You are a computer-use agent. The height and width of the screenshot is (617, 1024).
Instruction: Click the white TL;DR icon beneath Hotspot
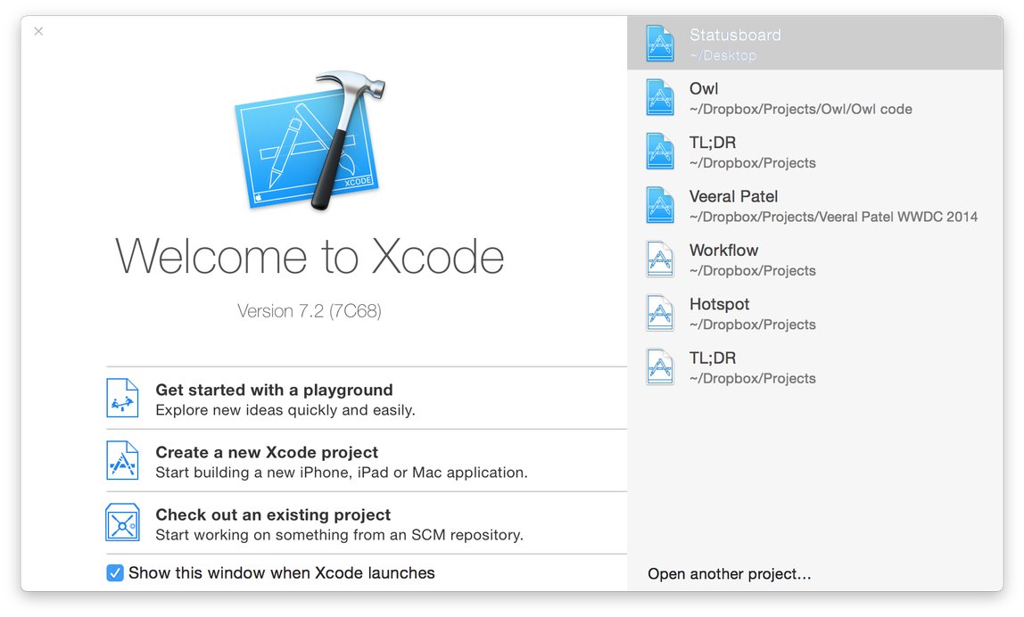pos(659,367)
